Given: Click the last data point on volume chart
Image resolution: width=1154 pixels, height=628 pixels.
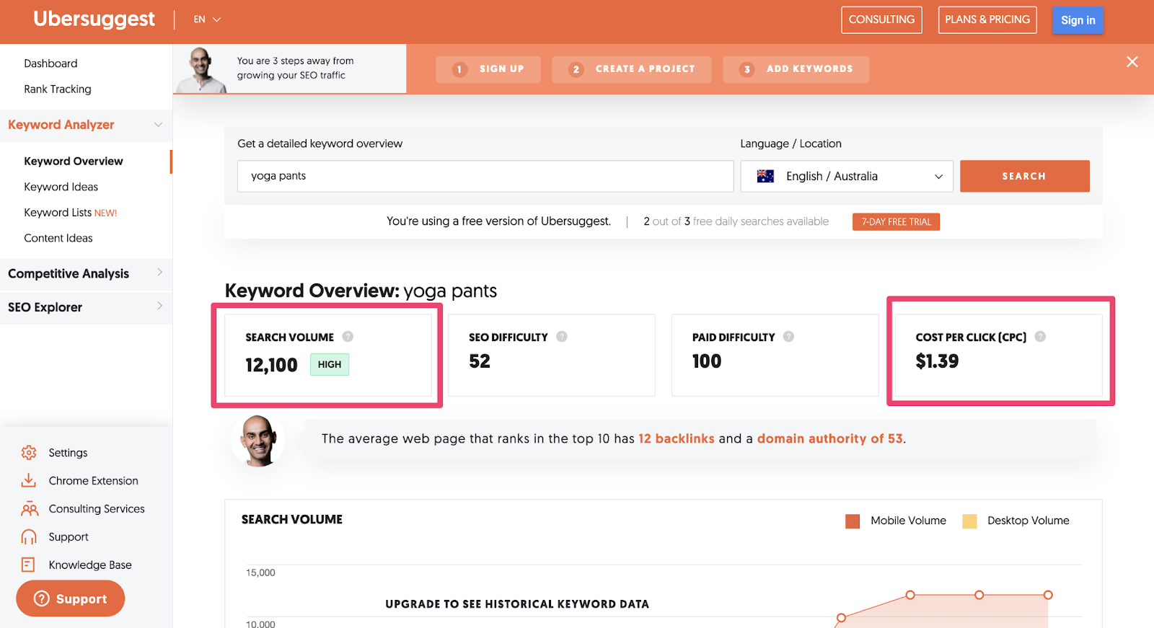Looking at the screenshot, I should coord(1048,595).
